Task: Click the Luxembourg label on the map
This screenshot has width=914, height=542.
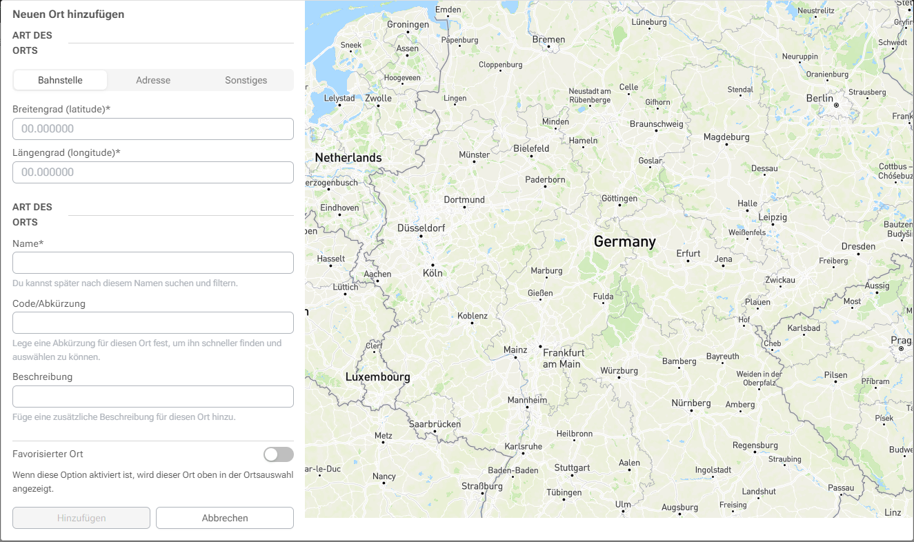Action: tap(377, 377)
